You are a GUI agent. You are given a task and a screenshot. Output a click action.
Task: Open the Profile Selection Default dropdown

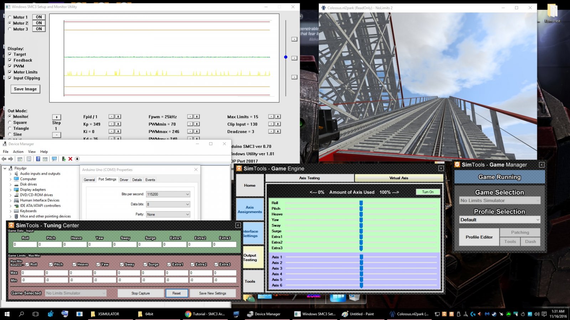500,220
